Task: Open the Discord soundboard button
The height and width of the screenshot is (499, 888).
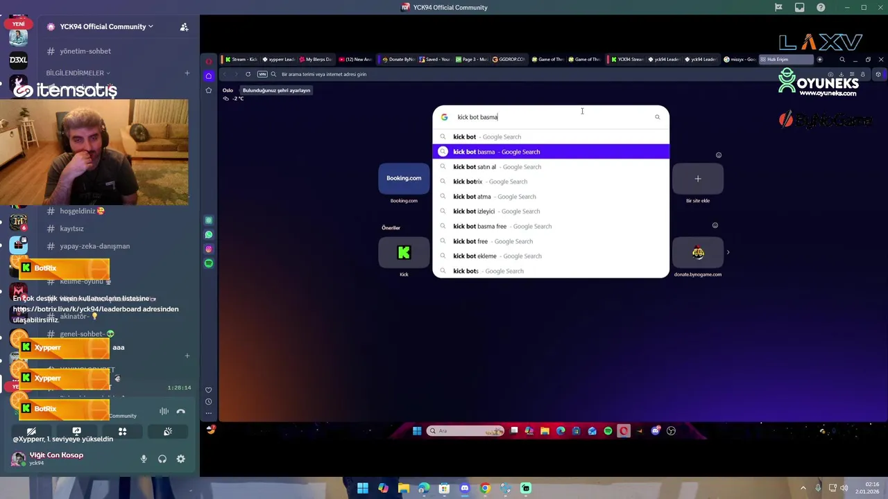Action: point(168,431)
